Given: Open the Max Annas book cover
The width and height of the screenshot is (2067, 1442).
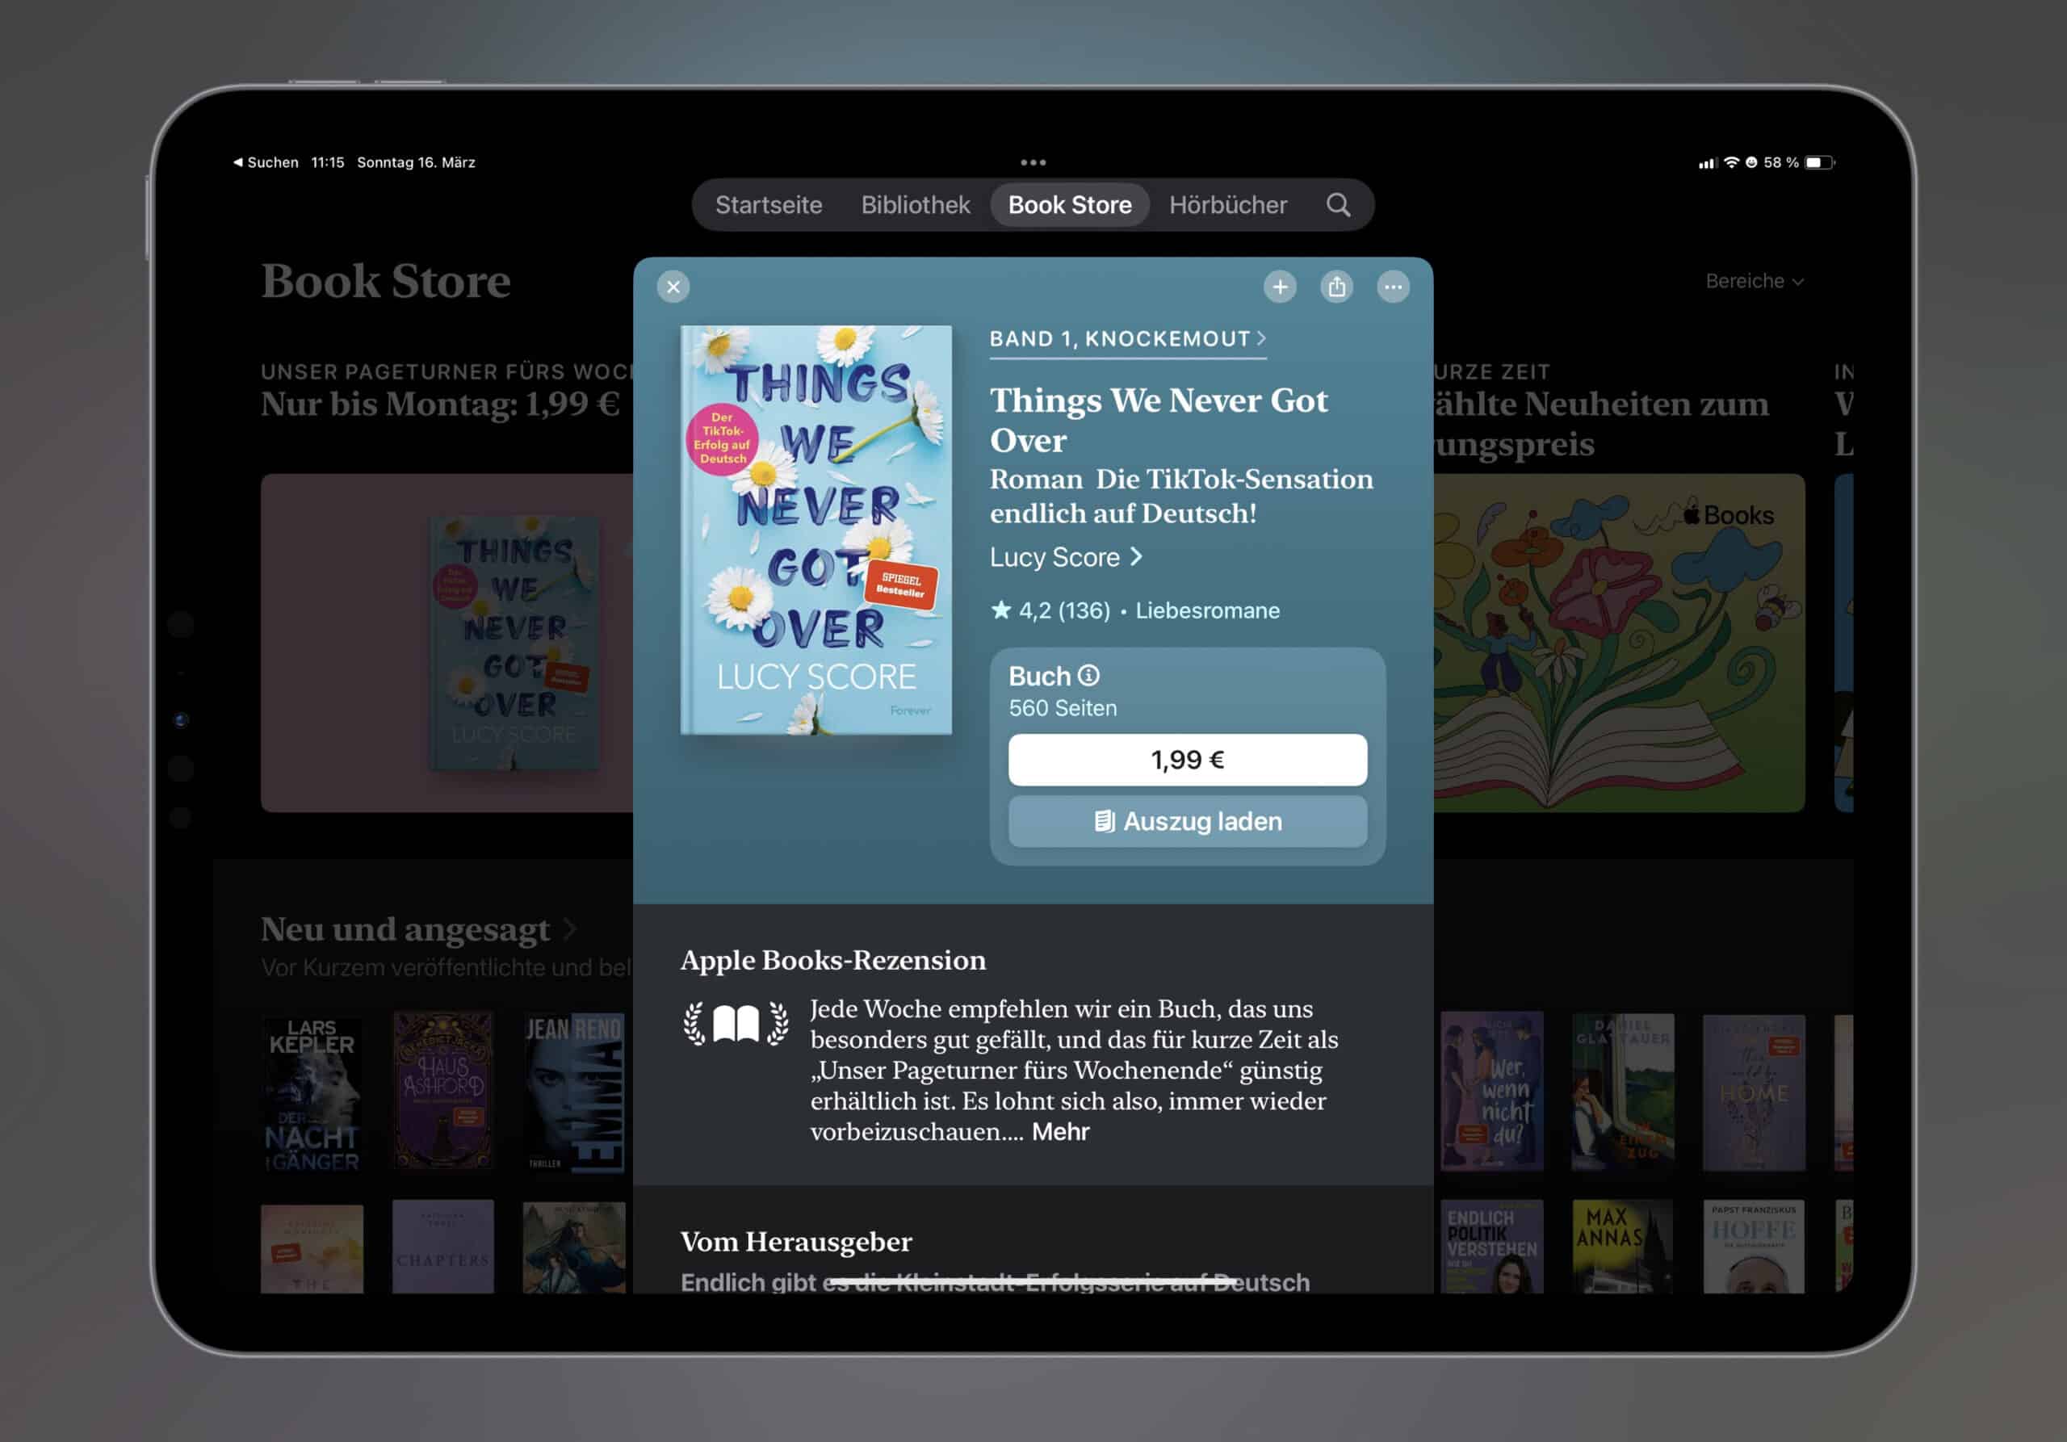Looking at the screenshot, I should (x=1622, y=1247).
